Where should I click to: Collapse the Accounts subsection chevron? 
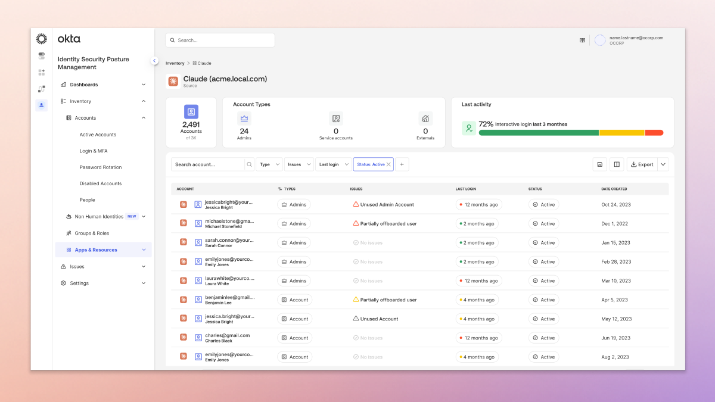click(144, 118)
